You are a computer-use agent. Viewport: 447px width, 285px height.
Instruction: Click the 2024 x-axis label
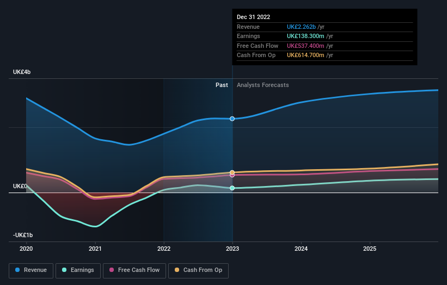click(301, 249)
